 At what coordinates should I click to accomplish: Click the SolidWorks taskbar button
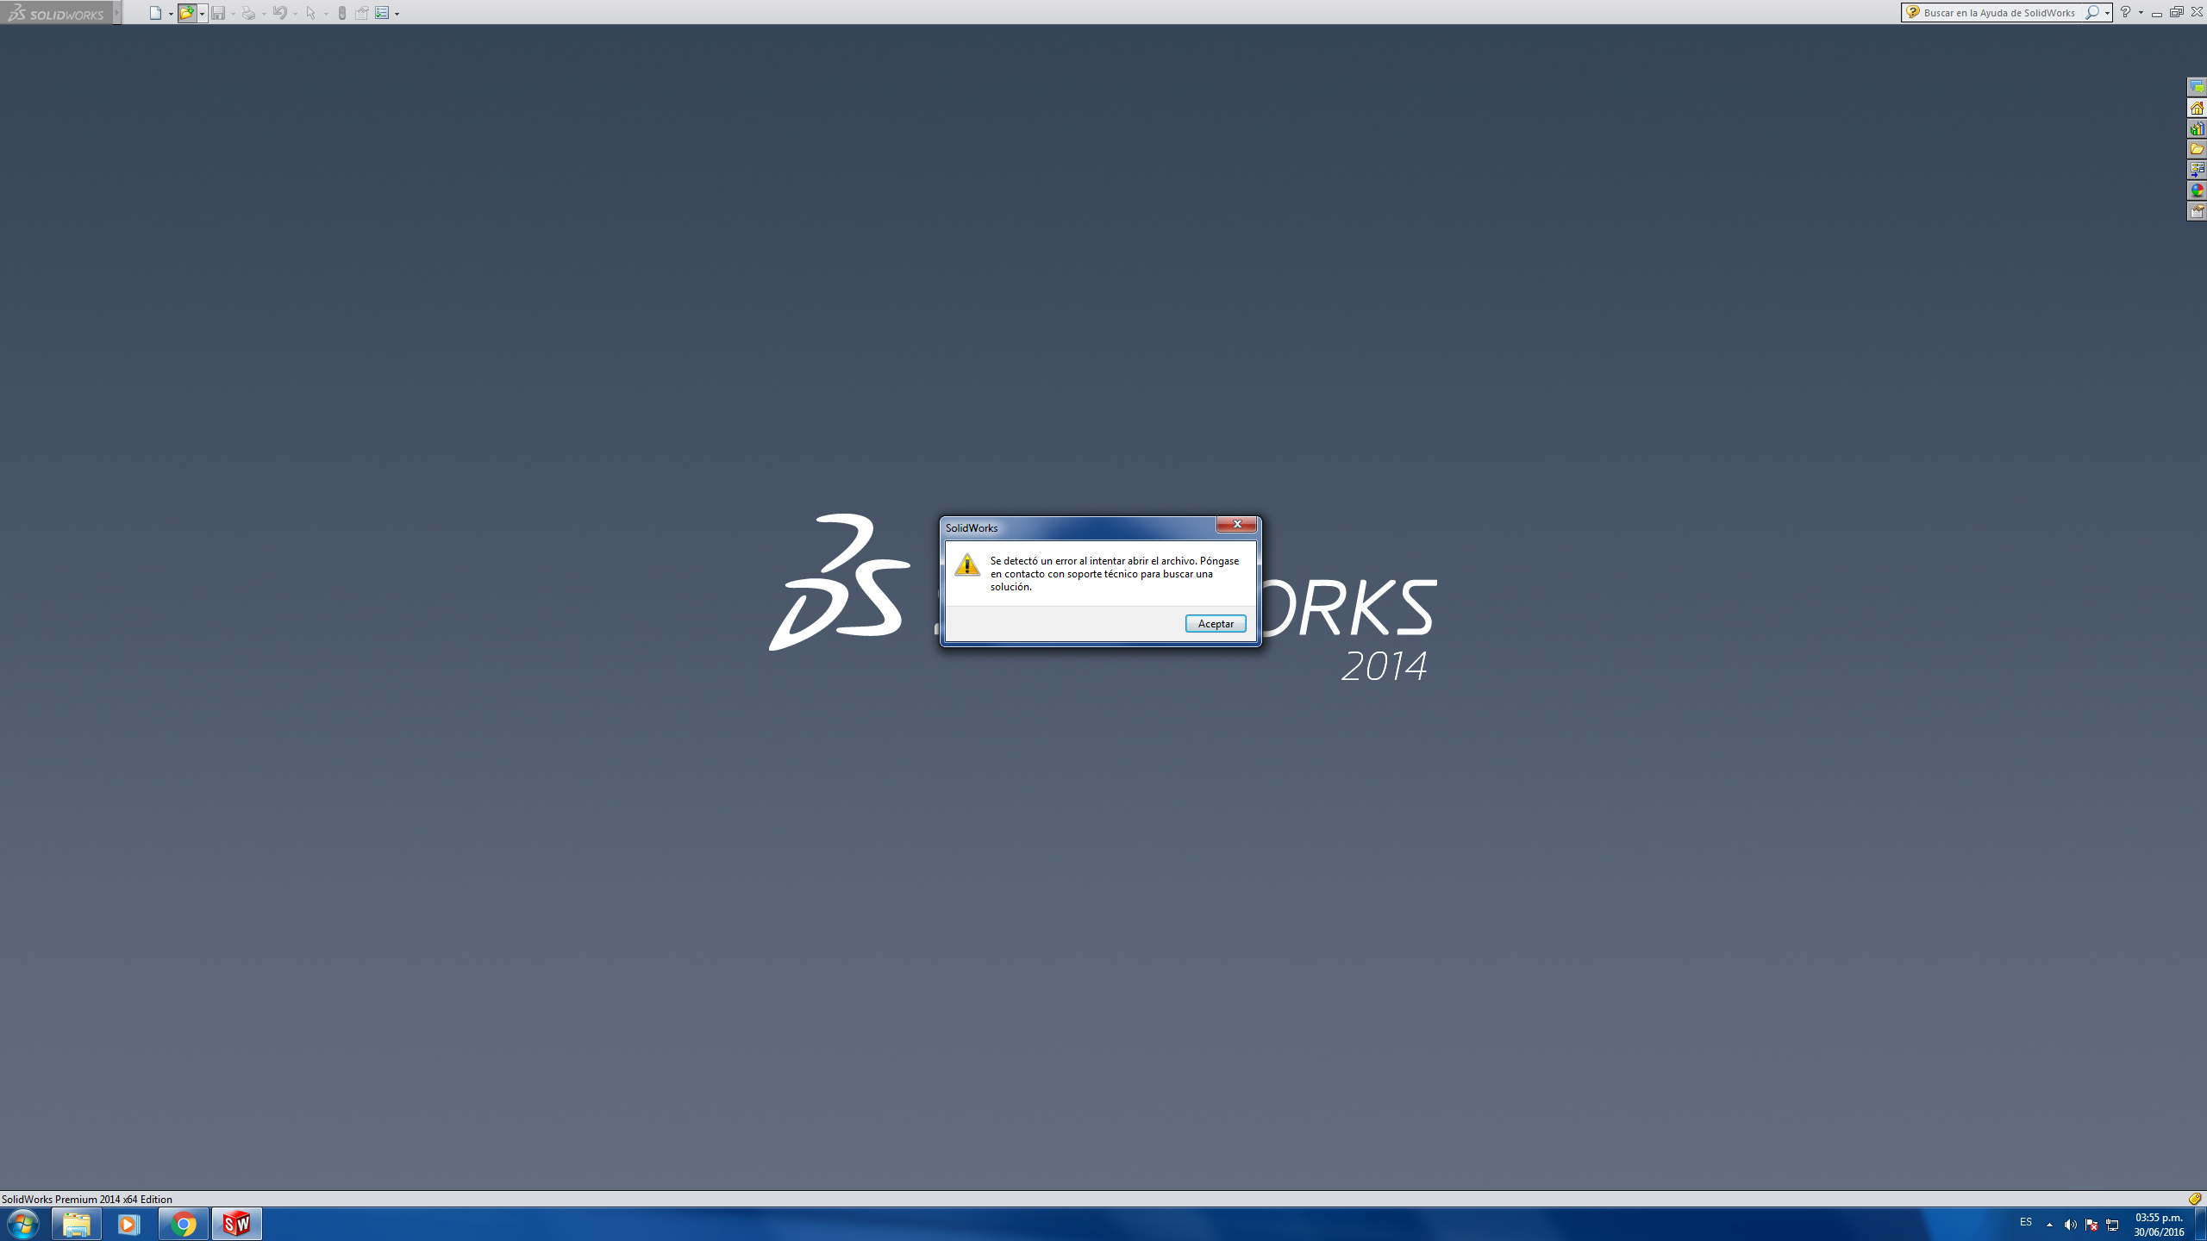[236, 1224]
